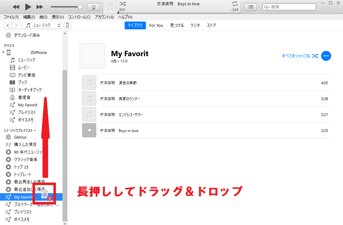Select 着信音 under the iPhone device

pos(21,97)
